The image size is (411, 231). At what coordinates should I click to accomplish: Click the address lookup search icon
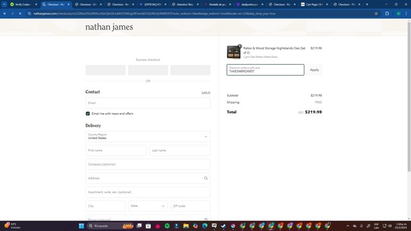(205, 178)
